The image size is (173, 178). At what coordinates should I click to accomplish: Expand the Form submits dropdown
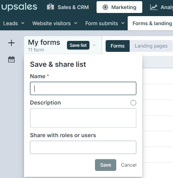click(x=105, y=23)
